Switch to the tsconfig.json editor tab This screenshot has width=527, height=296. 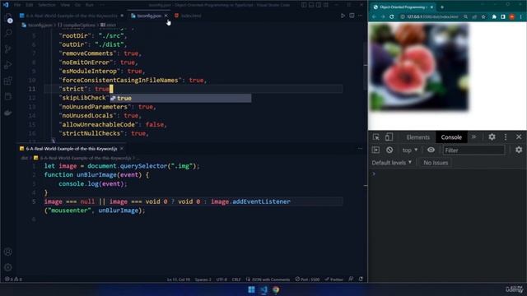tap(149, 16)
